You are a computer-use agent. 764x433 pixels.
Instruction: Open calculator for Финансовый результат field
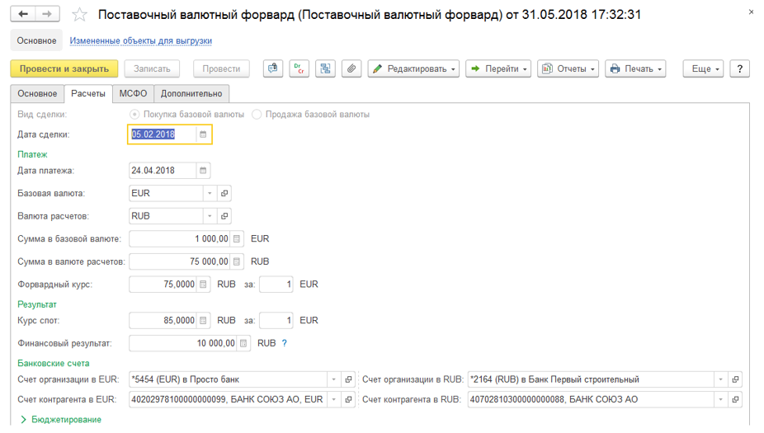pos(243,343)
